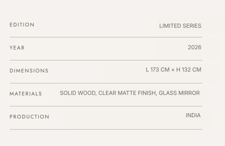The height and width of the screenshot is (146, 225).
Task: Click the PRODUCTION label
Action: [x=29, y=117]
